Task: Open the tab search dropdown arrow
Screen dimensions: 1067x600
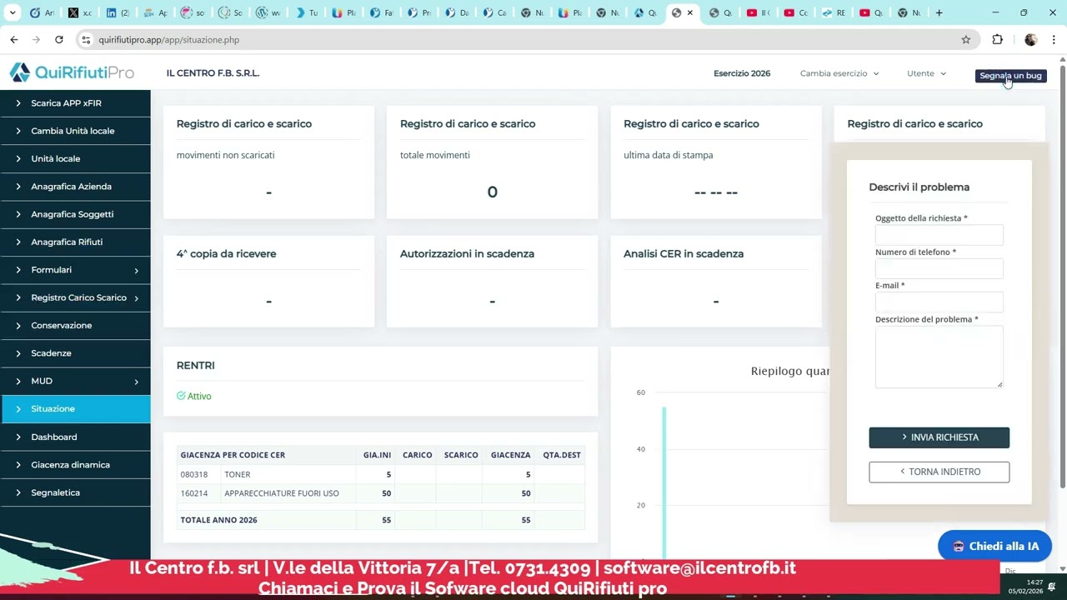Action: (13, 12)
